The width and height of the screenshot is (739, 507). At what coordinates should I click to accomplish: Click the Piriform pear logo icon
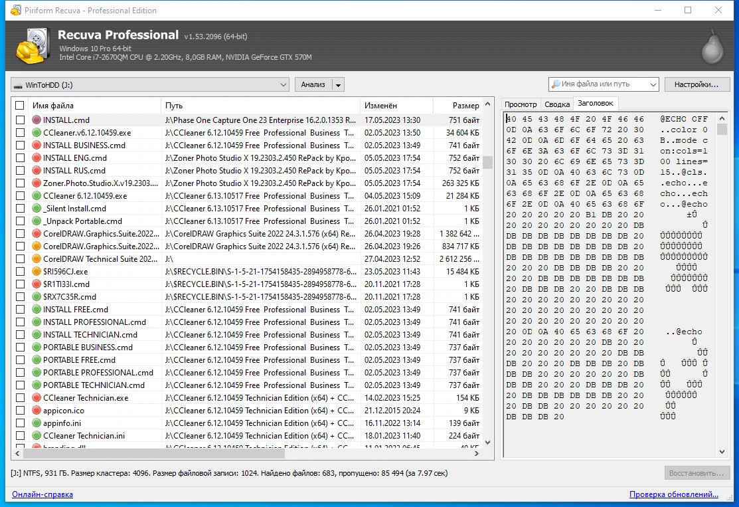coord(712,47)
